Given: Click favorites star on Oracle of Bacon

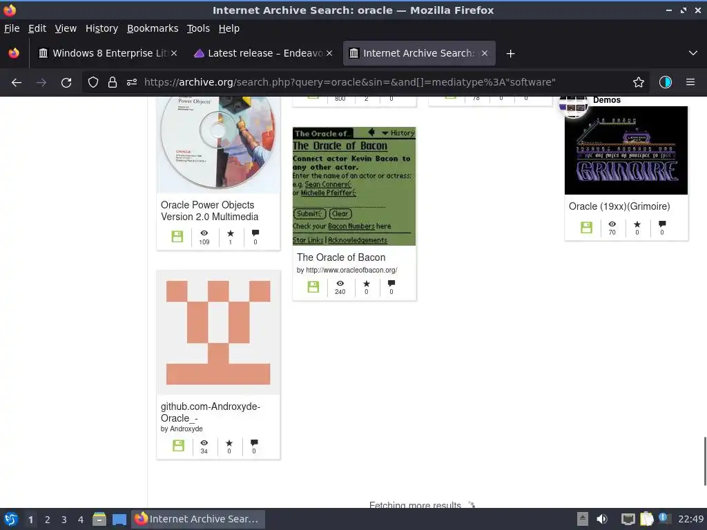Looking at the screenshot, I should click(366, 284).
